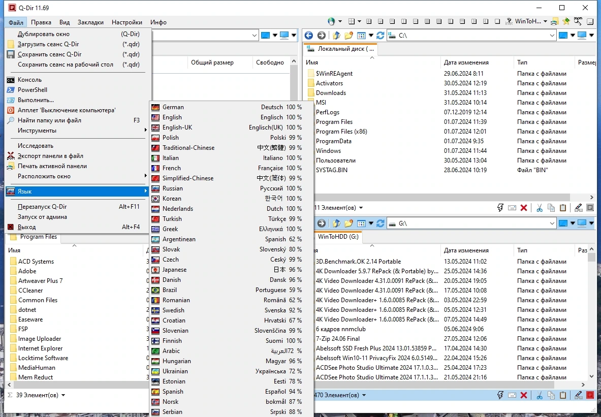Image resolution: width=601 pixels, height=417 pixels.
Task: Click rename icon in C:\ pane status bar
Action: 512,208
